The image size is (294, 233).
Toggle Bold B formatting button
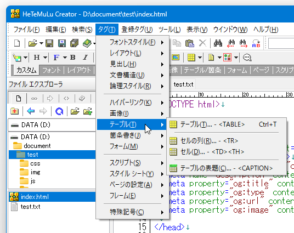(x=73, y=58)
